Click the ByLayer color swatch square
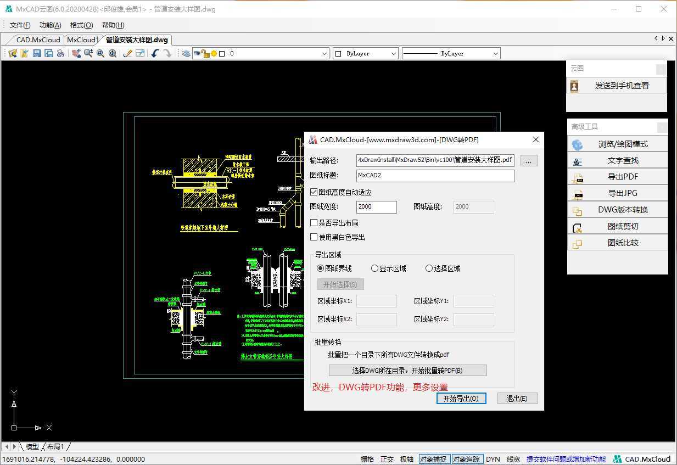The height and width of the screenshot is (465, 677). (x=338, y=53)
